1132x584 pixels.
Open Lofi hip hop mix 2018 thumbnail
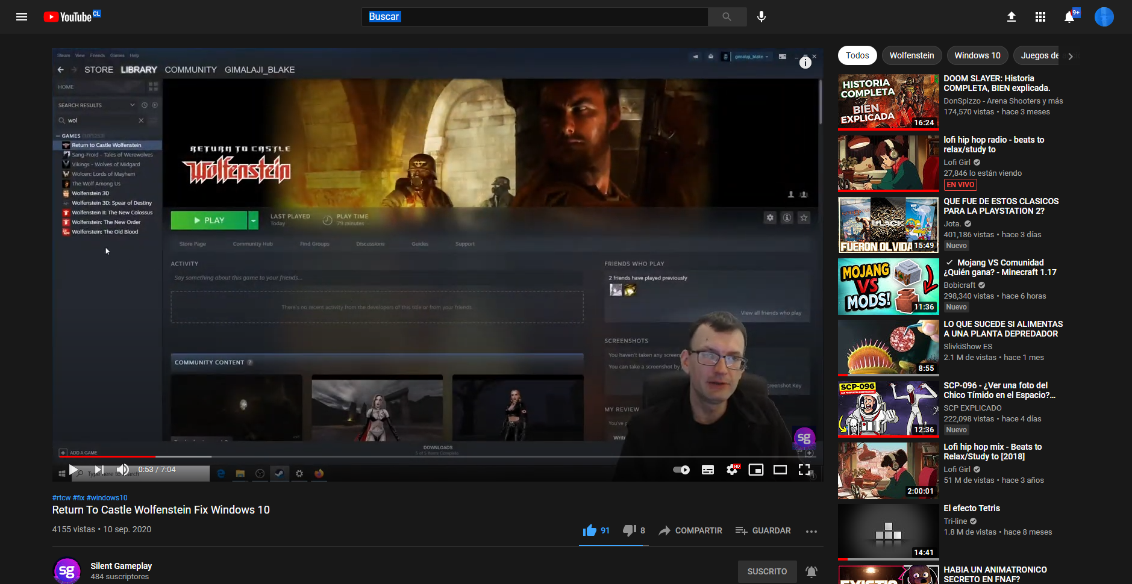(x=889, y=470)
